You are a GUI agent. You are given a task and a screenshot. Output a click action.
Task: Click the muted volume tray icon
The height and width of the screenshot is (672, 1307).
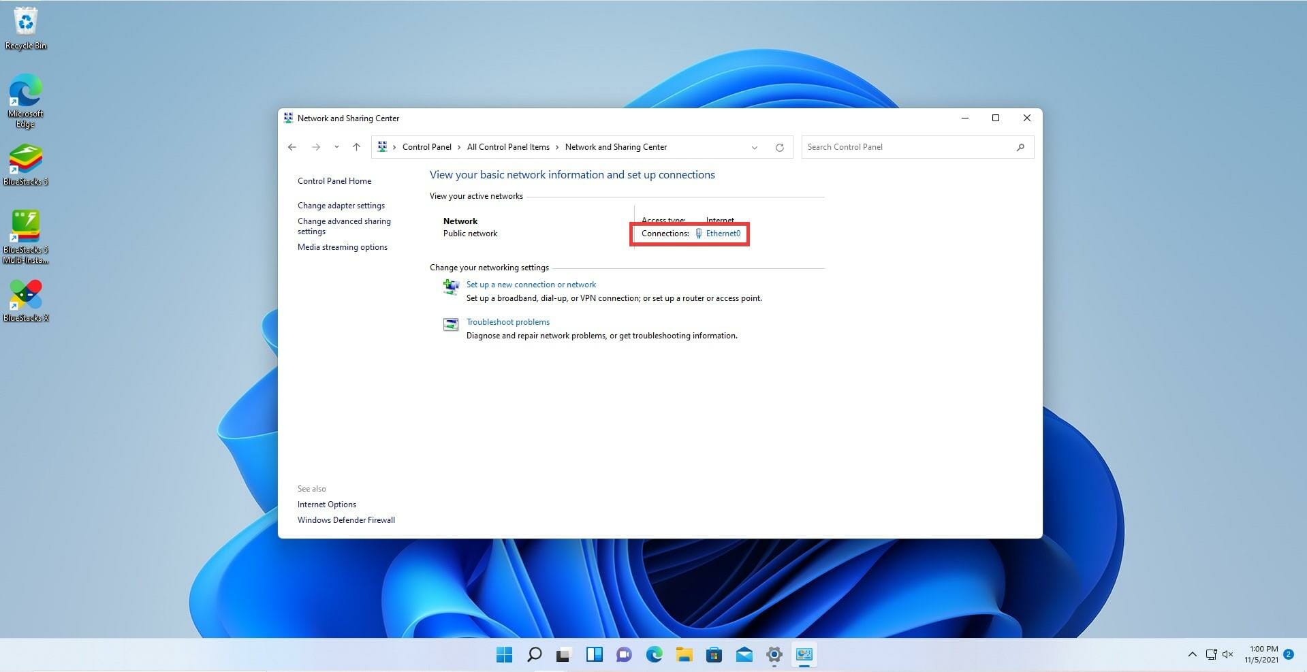[1228, 655]
